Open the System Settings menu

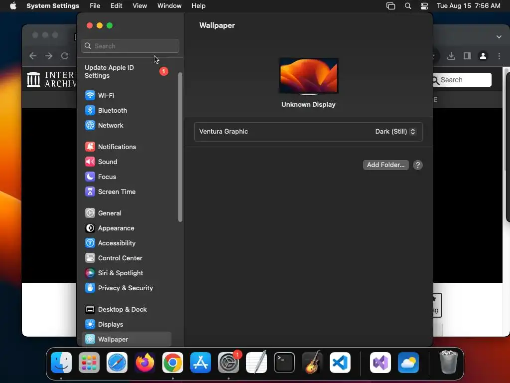point(53,6)
